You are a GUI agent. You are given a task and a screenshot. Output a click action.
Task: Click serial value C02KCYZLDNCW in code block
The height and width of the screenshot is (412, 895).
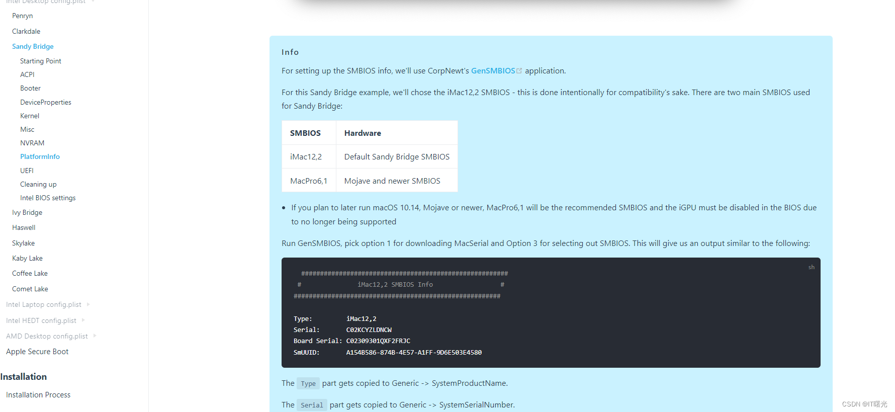(369, 330)
